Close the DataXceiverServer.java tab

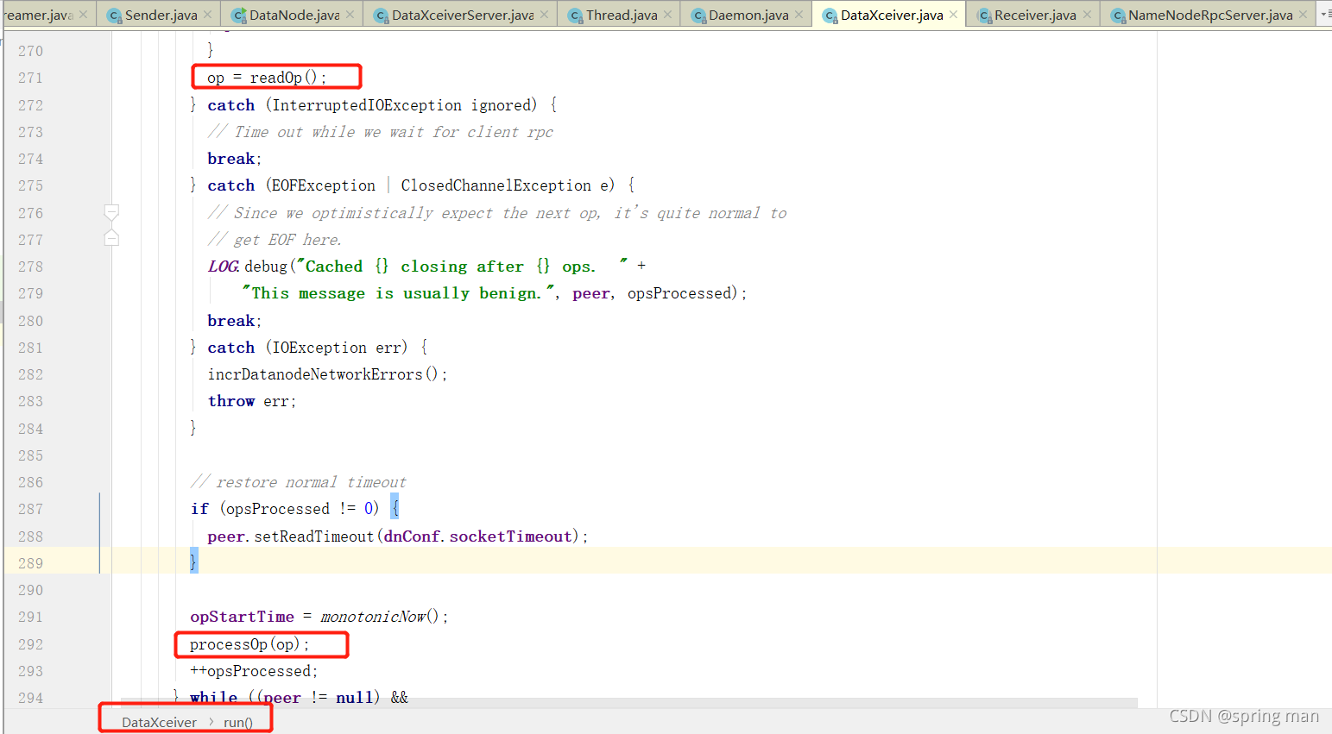(544, 15)
